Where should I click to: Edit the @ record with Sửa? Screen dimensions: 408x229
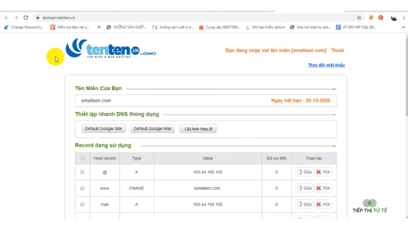click(x=304, y=172)
